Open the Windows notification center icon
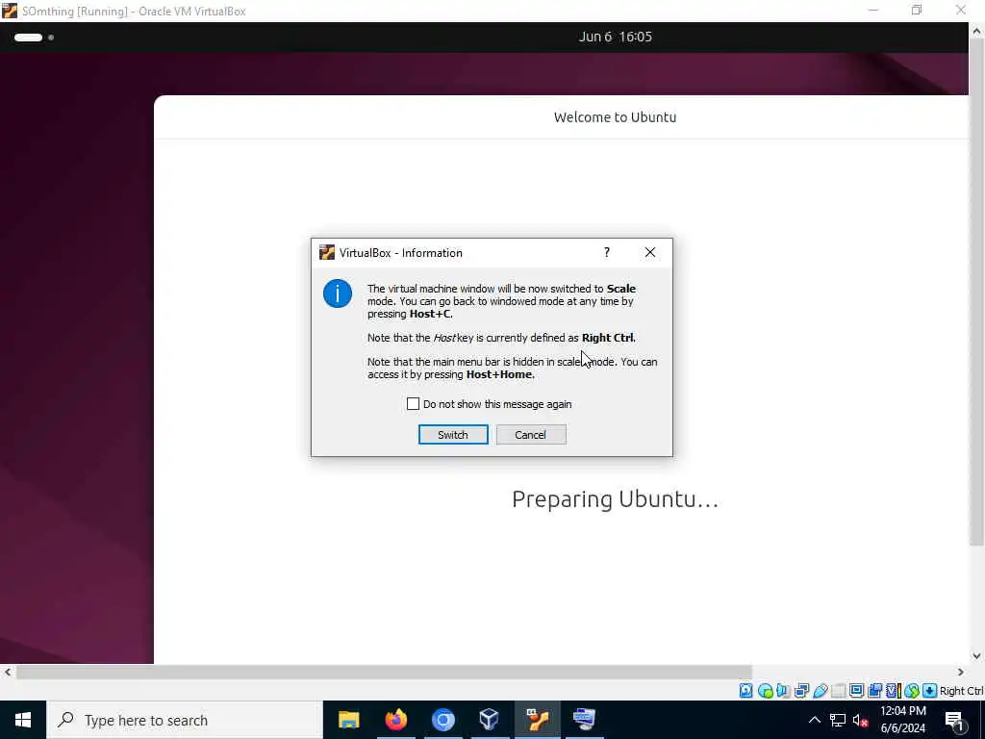 (x=954, y=720)
